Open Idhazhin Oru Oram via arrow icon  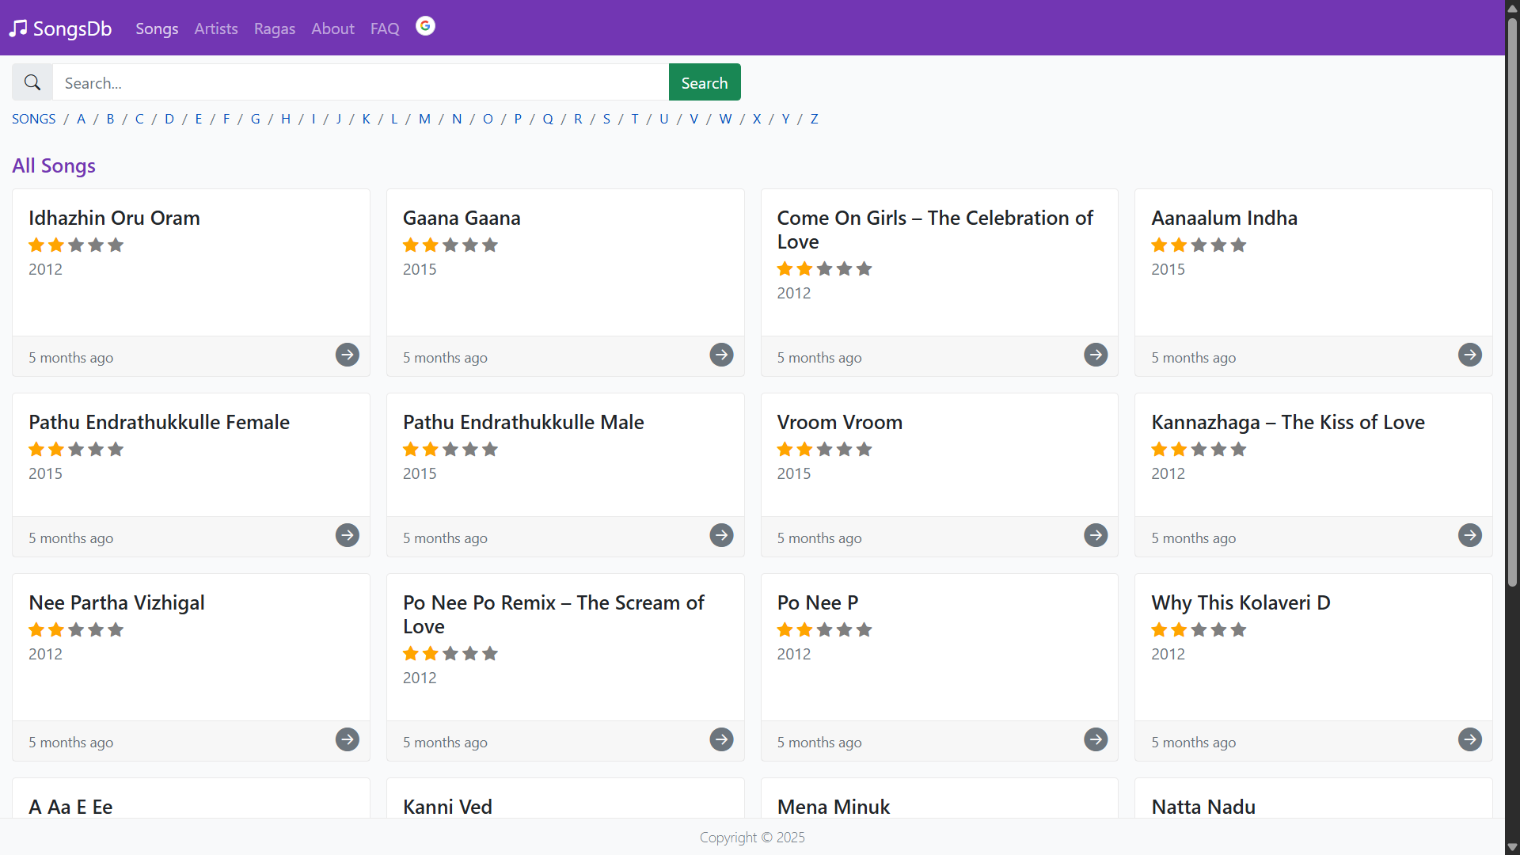click(348, 355)
